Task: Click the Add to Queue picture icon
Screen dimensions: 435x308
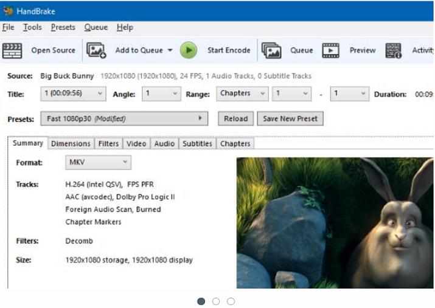Action: click(x=96, y=50)
